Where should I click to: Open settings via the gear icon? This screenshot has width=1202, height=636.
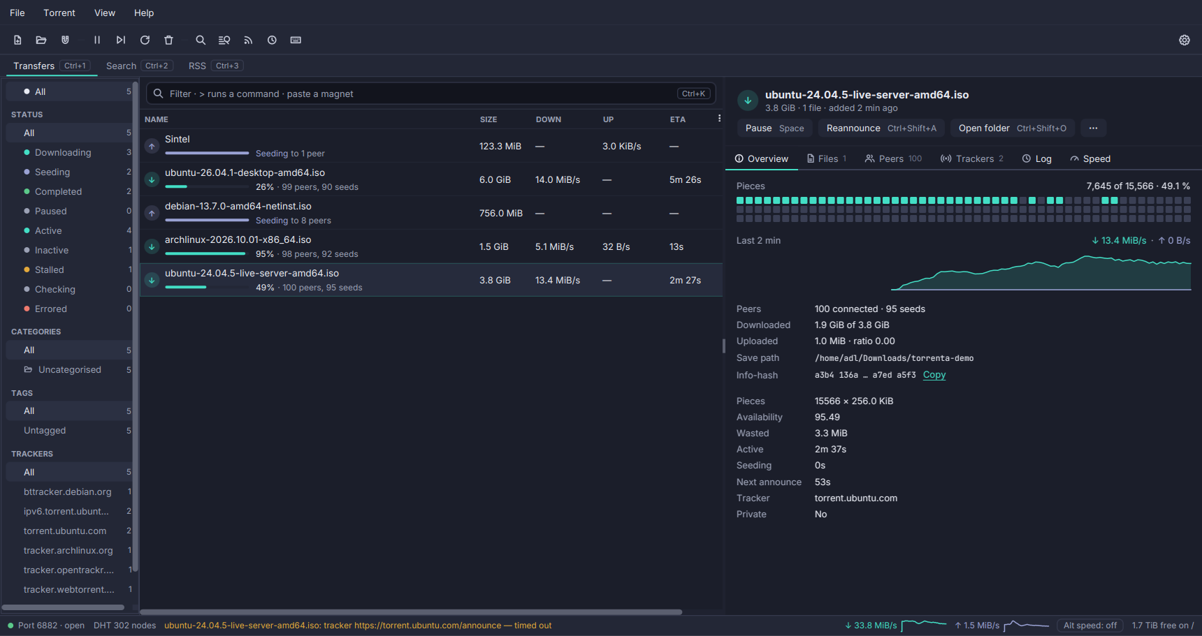coord(1185,40)
